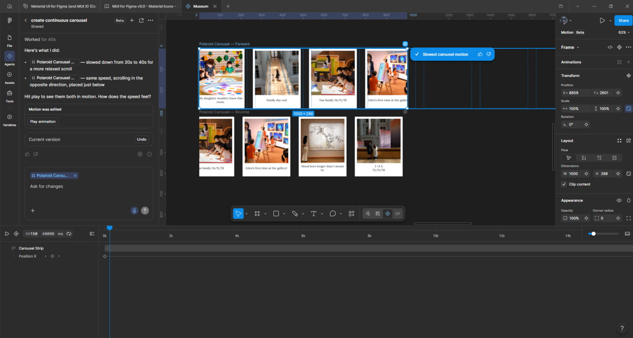Give thumbs up to agent response
This screenshot has height=338, width=633.
pyautogui.click(x=27, y=154)
